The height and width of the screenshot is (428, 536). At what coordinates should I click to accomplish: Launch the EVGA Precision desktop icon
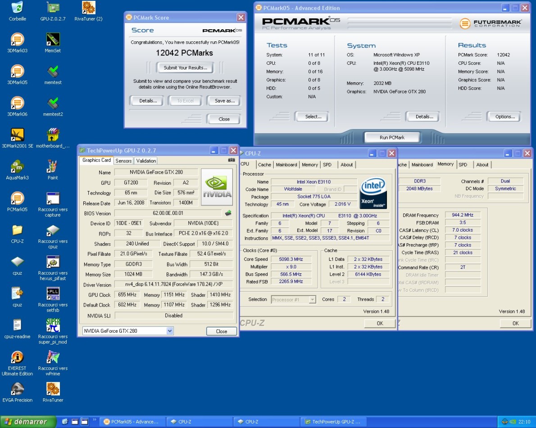(x=17, y=392)
